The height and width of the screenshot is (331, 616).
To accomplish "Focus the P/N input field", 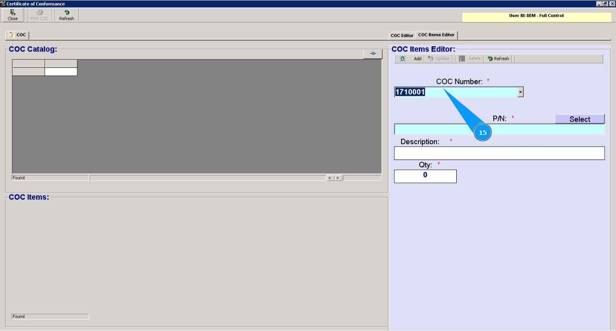I will tap(499, 129).
